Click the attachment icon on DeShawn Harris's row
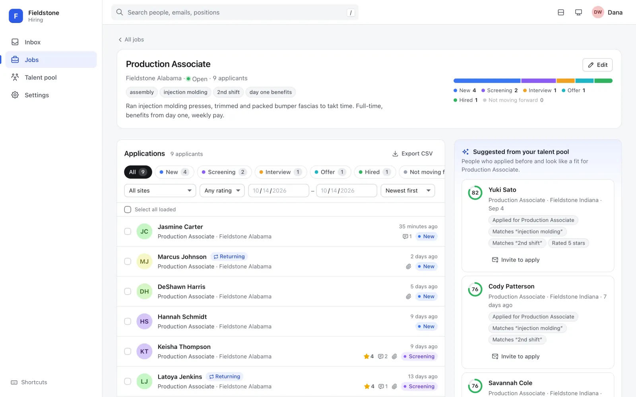 point(409,297)
